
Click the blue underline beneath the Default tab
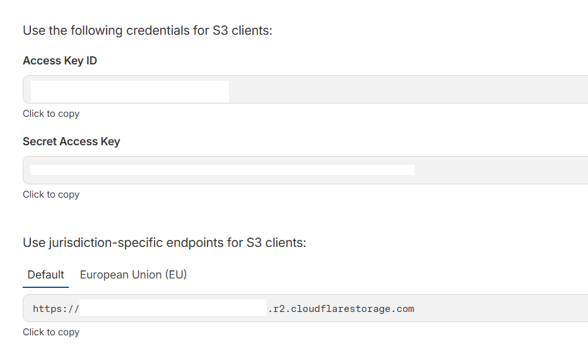click(x=45, y=287)
